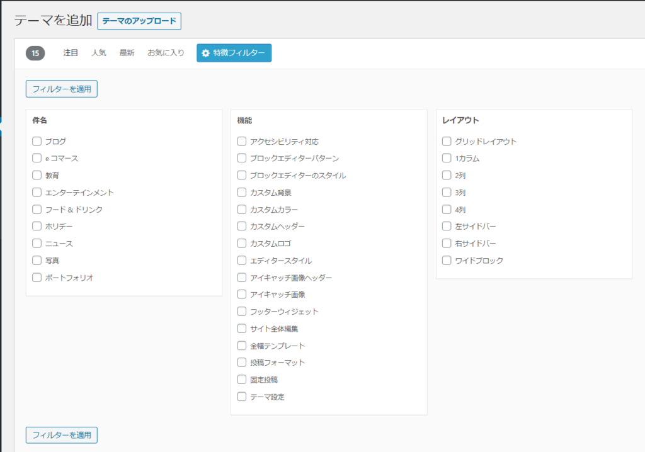Open the 最新 themes tab
Screen dimensions: 645x452
pos(127,54)
